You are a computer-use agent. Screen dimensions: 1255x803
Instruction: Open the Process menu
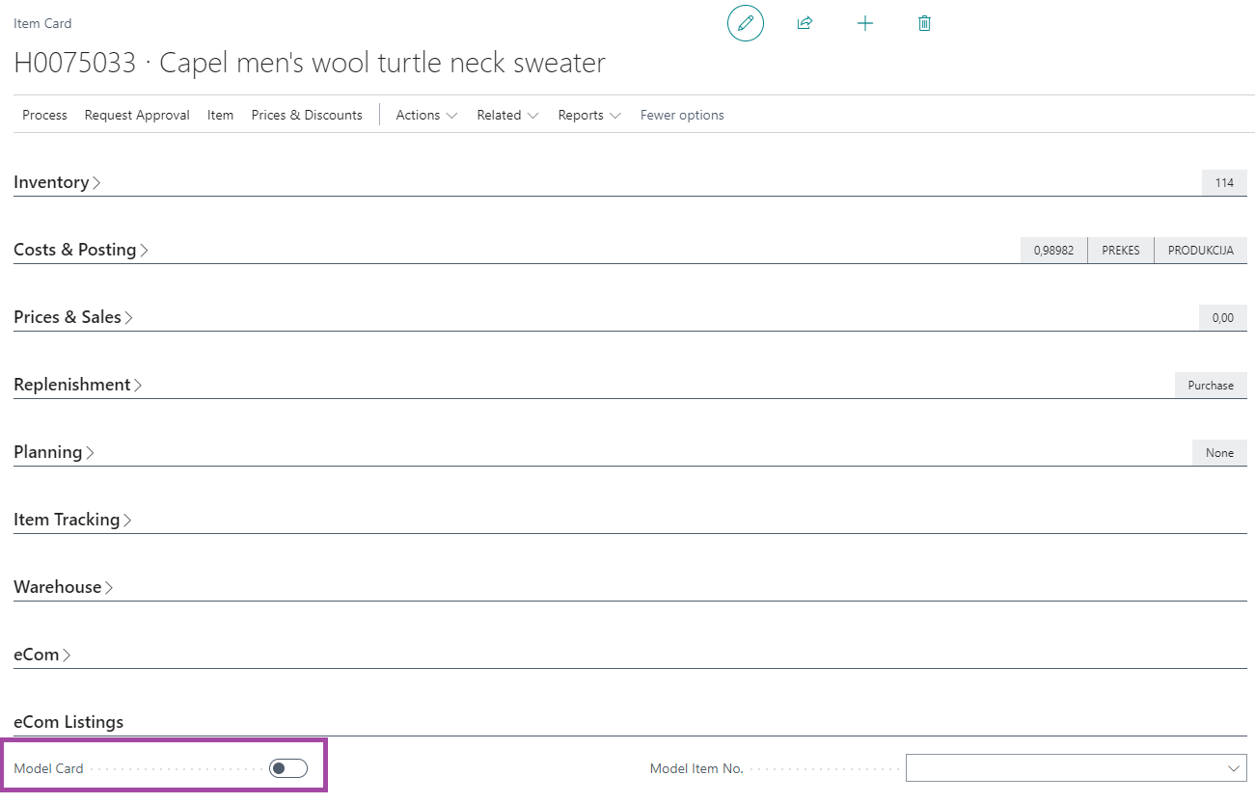pos(44,115)
